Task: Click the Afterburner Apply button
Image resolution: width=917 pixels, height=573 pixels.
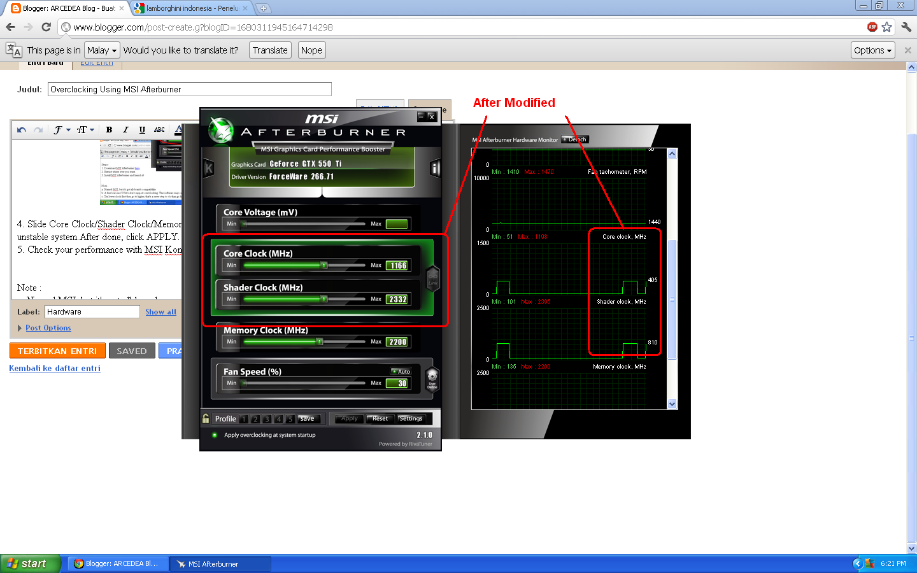Action: [349, 419]
